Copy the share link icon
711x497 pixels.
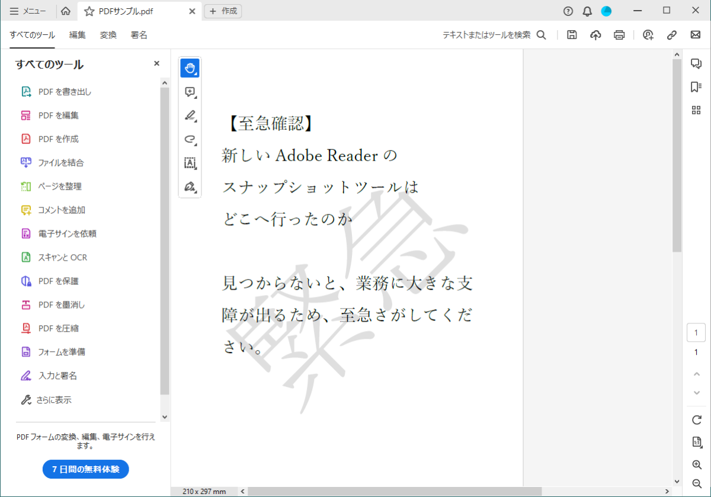pyautogui.click(x=672, y=35)
